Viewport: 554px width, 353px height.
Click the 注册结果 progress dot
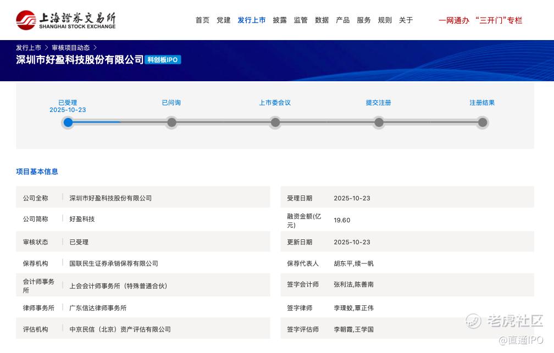click(483, 122)
